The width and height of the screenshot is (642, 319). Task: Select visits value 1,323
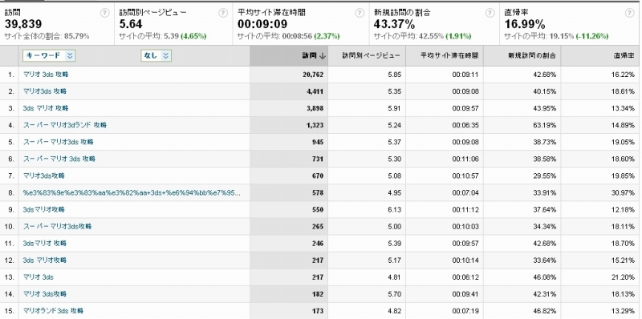pos(315,125)
